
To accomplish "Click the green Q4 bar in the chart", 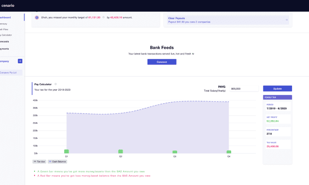I will [229, 152].
